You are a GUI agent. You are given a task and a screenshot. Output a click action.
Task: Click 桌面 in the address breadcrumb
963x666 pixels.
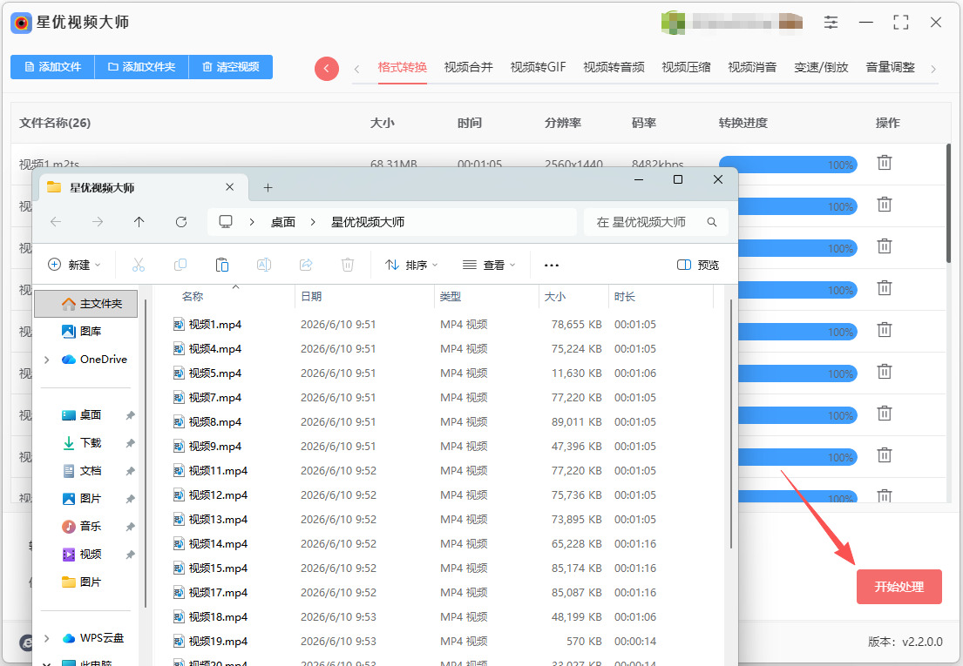(x=283, y=222)
